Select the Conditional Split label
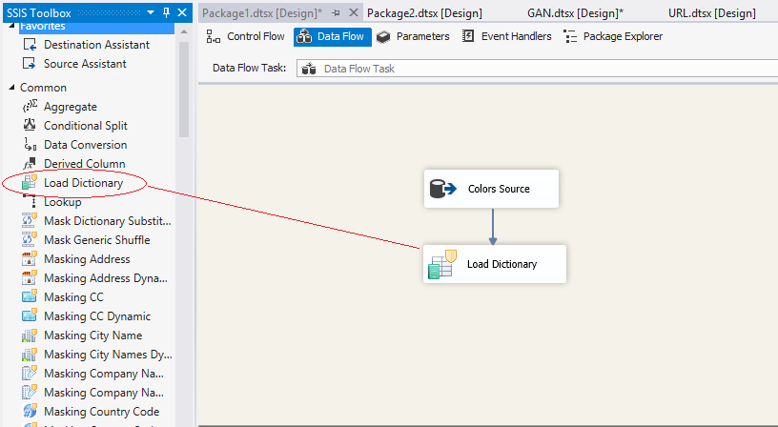 [86, 126]
